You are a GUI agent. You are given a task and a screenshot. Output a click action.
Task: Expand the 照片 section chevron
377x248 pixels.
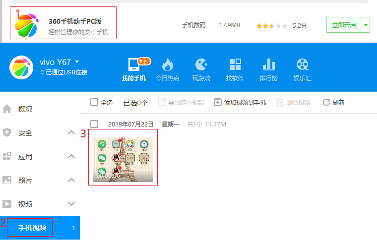(71, 180)
